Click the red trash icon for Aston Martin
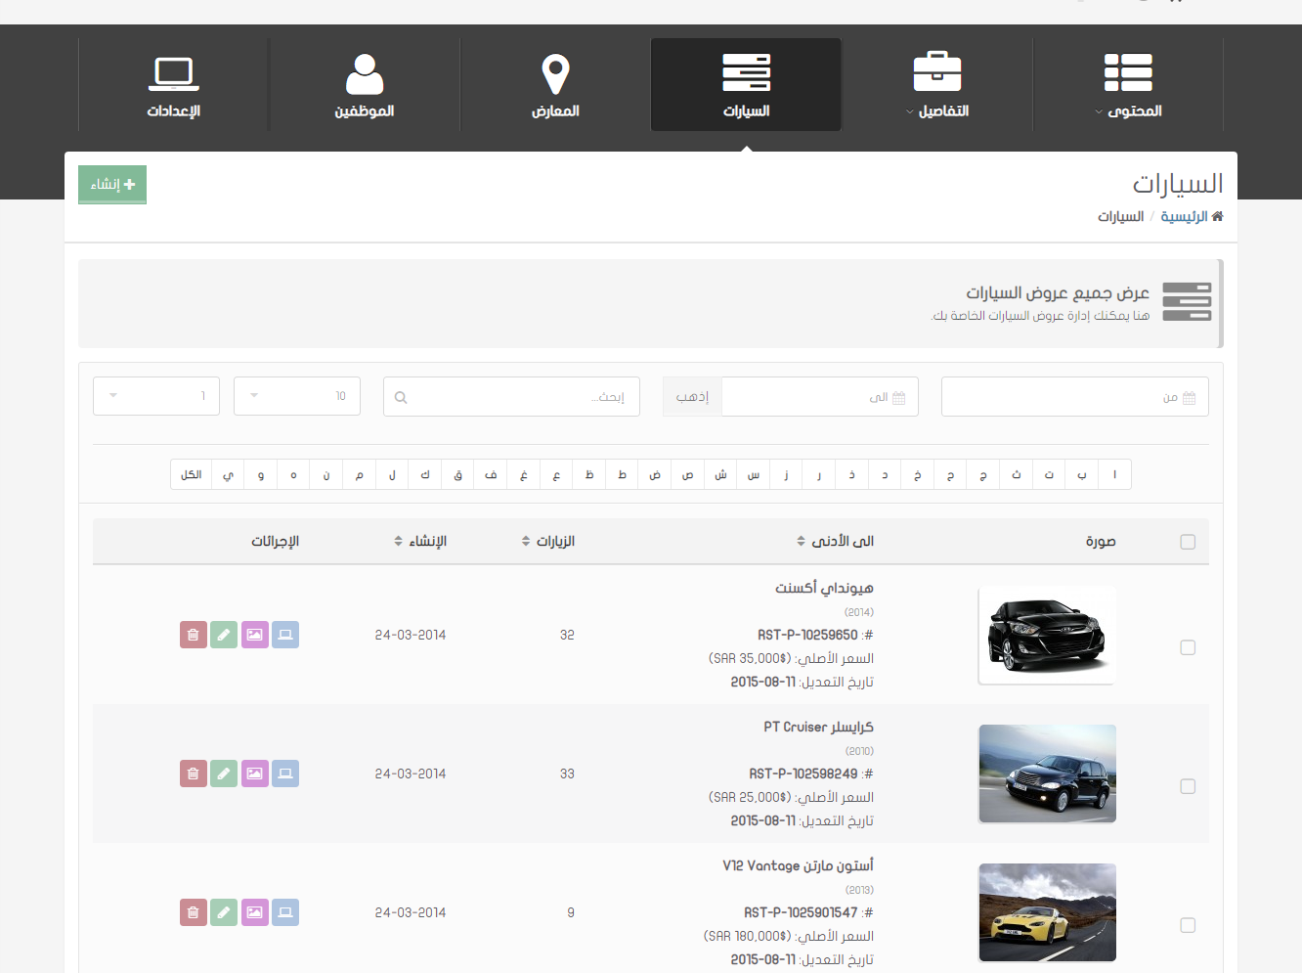 pyautogui.click(x=193, y=912)
